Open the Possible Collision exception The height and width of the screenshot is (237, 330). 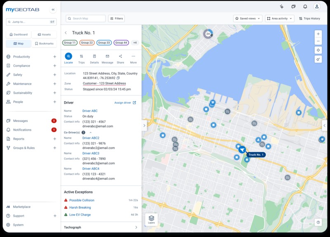(x=82, y=200)
